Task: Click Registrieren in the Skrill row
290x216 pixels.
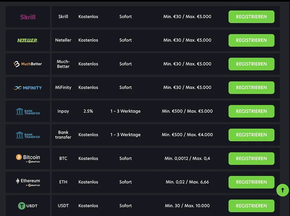Action: coord(251,17)
